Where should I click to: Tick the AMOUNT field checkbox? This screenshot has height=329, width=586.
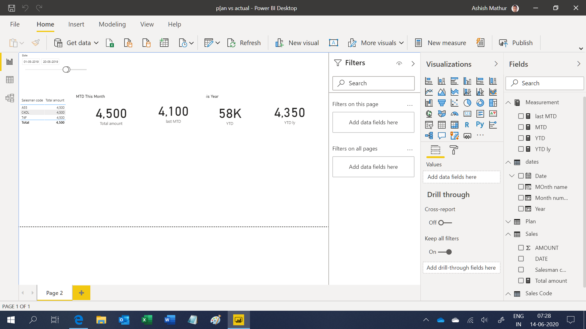521,248
